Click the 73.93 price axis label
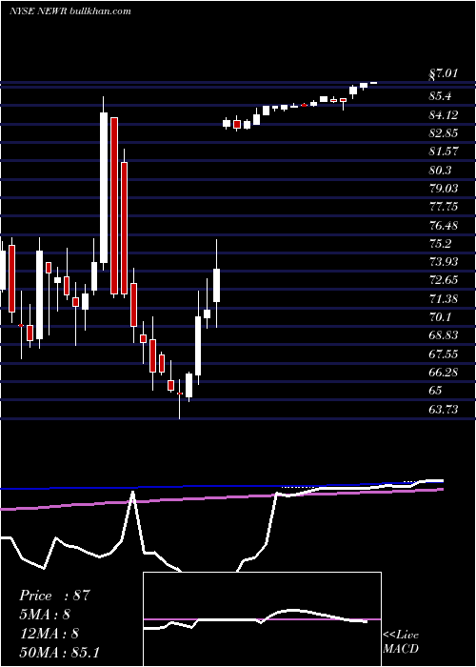Screen dimensions: 476x667 coord(444,262)
